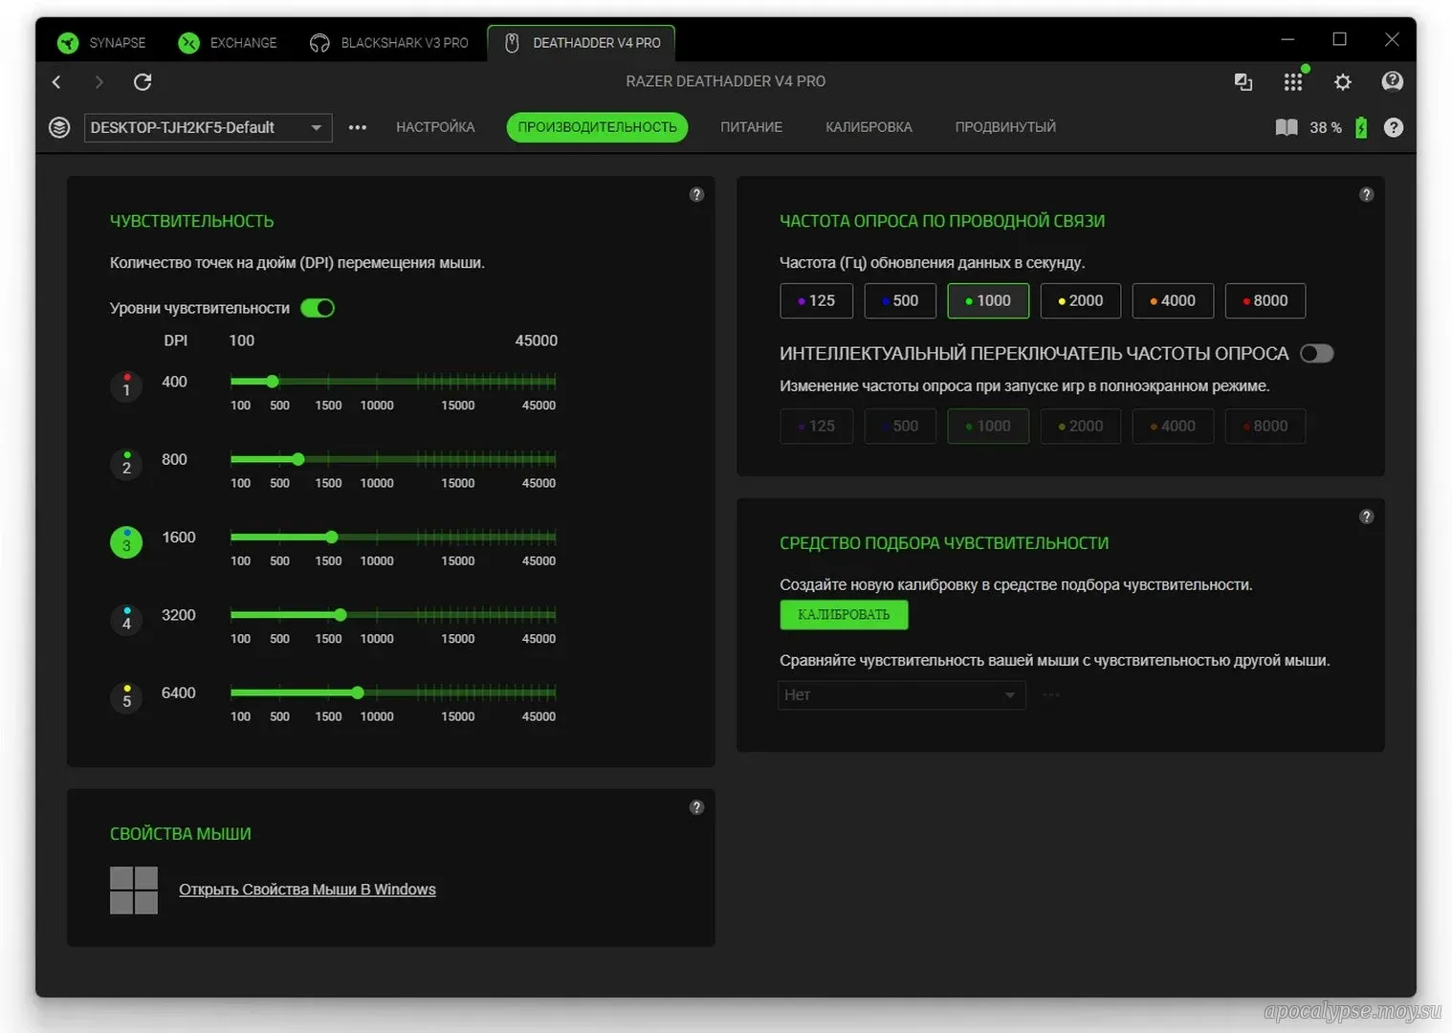
Task: Open the Exchange tab
Action: click(228, 43)
